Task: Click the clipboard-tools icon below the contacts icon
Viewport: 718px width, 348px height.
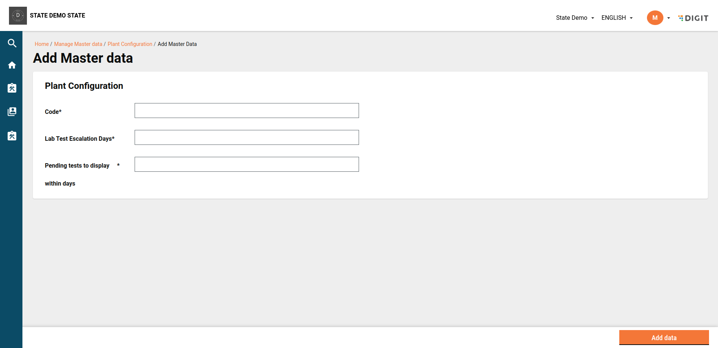Action: point(12,136)
